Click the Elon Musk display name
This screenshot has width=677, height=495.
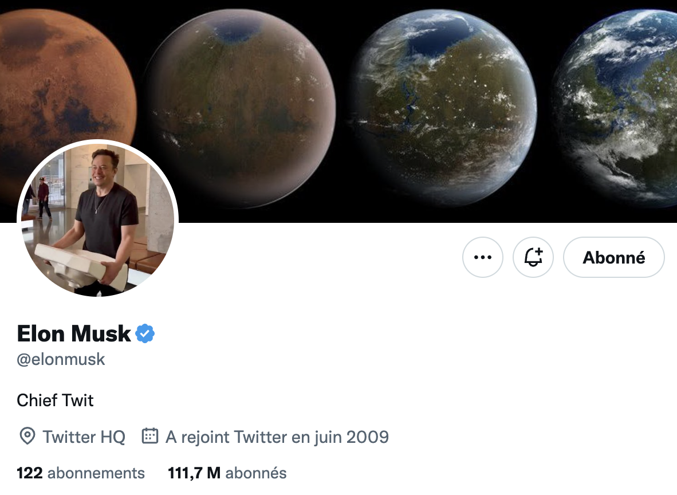point(74,333)
